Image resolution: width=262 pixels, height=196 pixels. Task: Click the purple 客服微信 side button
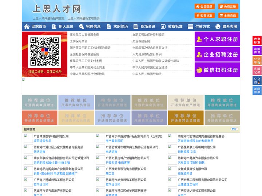click(257, 50)
